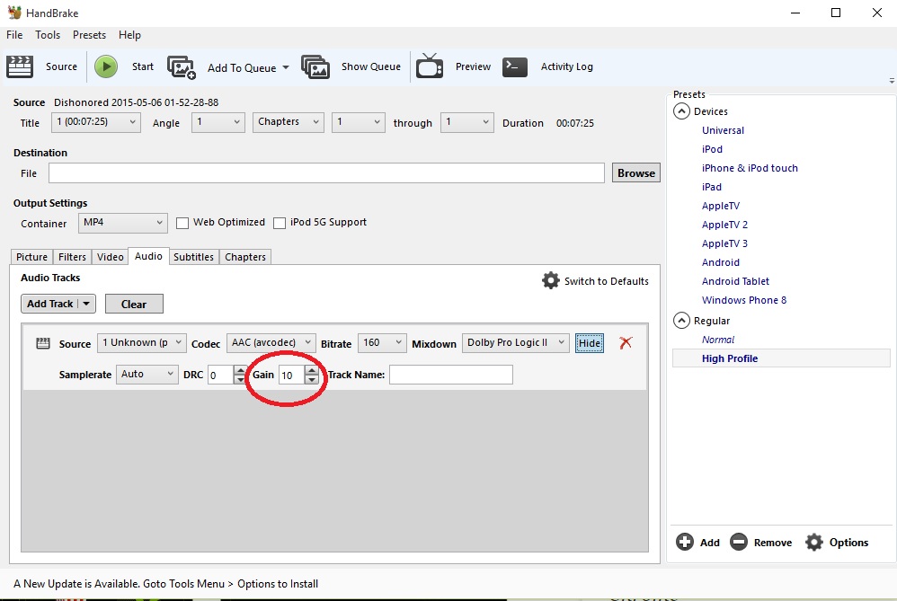Open the Mixdown Dolby Pro Logic dropdown
Screen dimensions: 897x601
(x=515, y=342)
